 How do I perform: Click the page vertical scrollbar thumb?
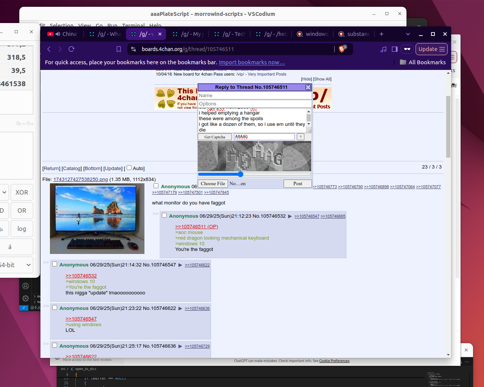point(448,127)
